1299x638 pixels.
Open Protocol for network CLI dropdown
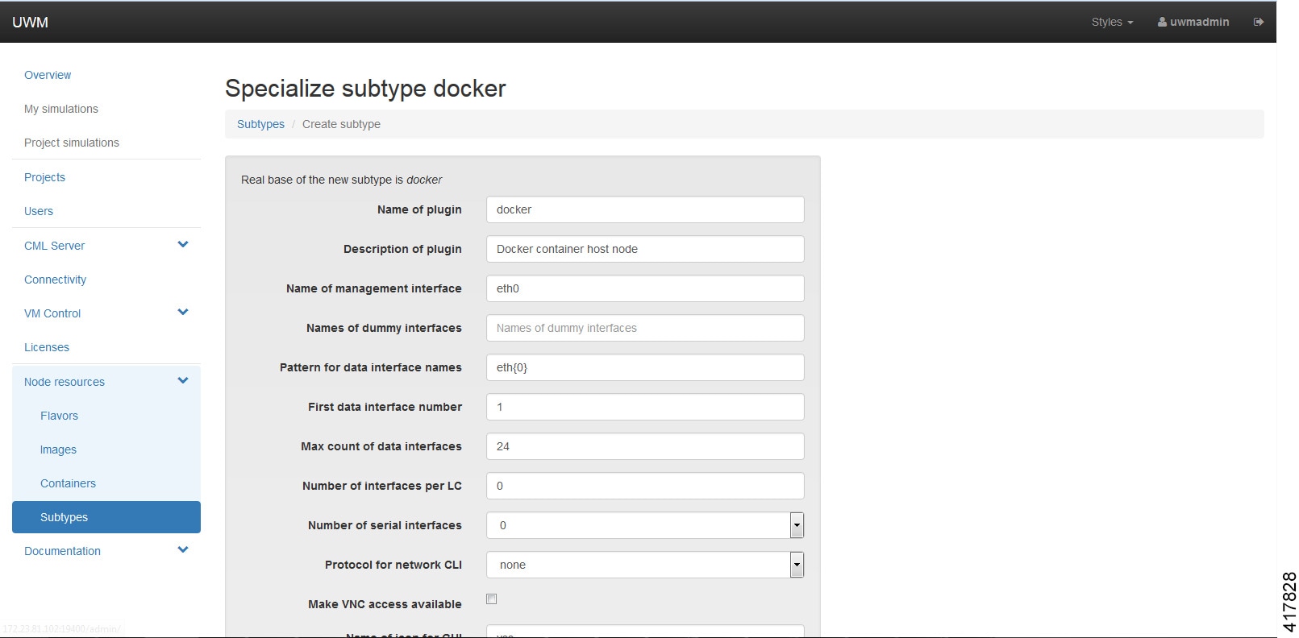tap(645, 565)
